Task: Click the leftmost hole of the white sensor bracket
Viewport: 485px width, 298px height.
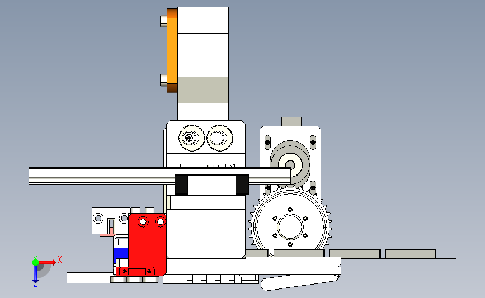Action: pos(98,219)
